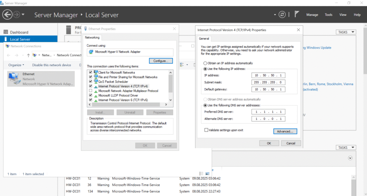The height and width of the screenshot is (196, 367).
Task: Click the Advanced... button
Action: coord(285,132)
